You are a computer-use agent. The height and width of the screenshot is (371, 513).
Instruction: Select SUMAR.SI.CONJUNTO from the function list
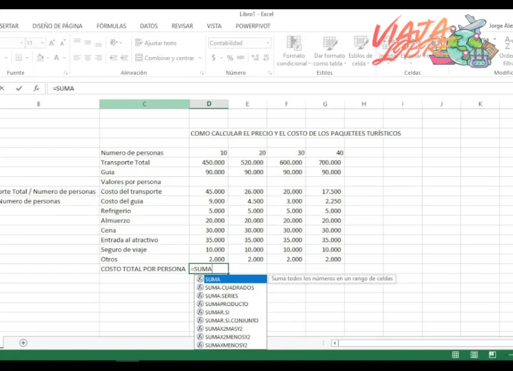[x=232, y=320]
